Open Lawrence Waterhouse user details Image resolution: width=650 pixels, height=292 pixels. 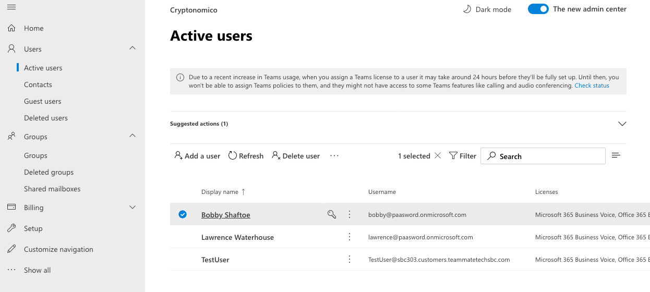click(x=237, y=237)
